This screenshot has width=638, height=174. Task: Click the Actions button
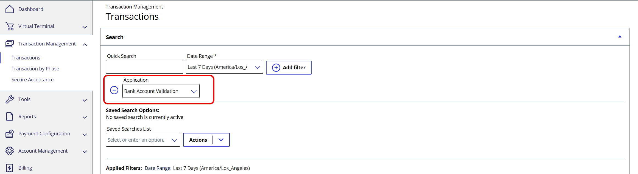pyautogui.click(x=198, y=140)
